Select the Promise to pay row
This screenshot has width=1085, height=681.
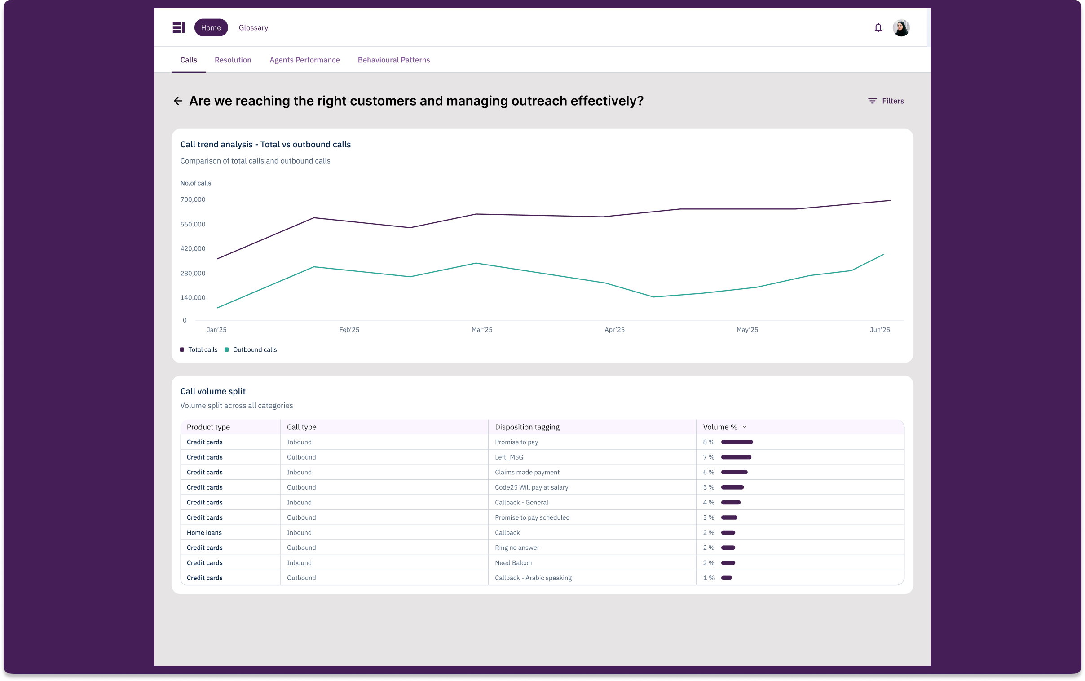pos(542,442)
